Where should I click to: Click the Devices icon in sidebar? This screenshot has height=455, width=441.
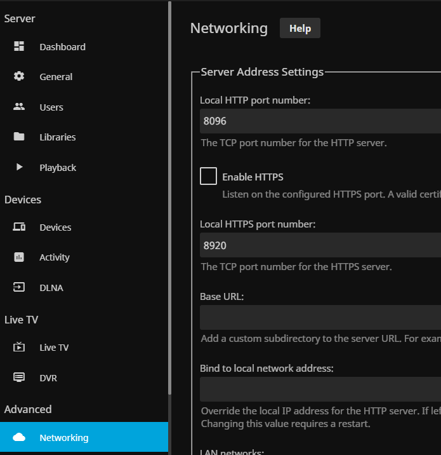click(19, 227)
